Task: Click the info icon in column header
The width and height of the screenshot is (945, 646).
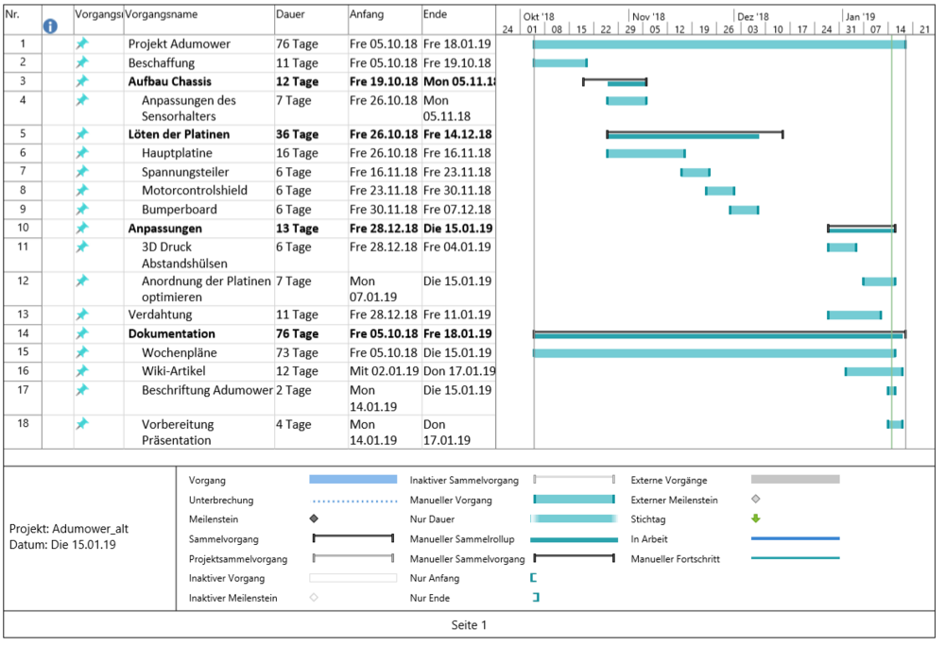Action: click(51, 26)
